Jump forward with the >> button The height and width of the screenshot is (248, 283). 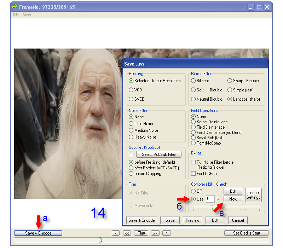tap(155, 233)
